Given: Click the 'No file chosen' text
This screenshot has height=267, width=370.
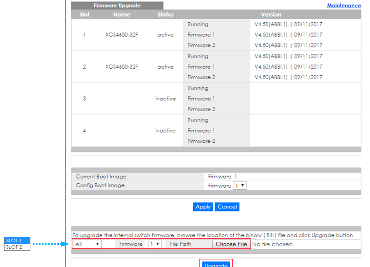Looking at the screenshot, I should pyautogui.click(x=272, y=244).
